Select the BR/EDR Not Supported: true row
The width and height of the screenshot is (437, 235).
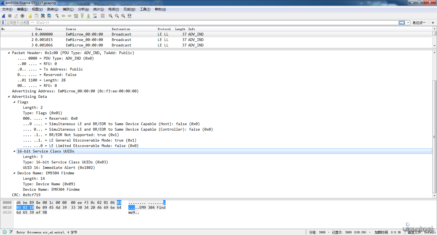[71, 135]
